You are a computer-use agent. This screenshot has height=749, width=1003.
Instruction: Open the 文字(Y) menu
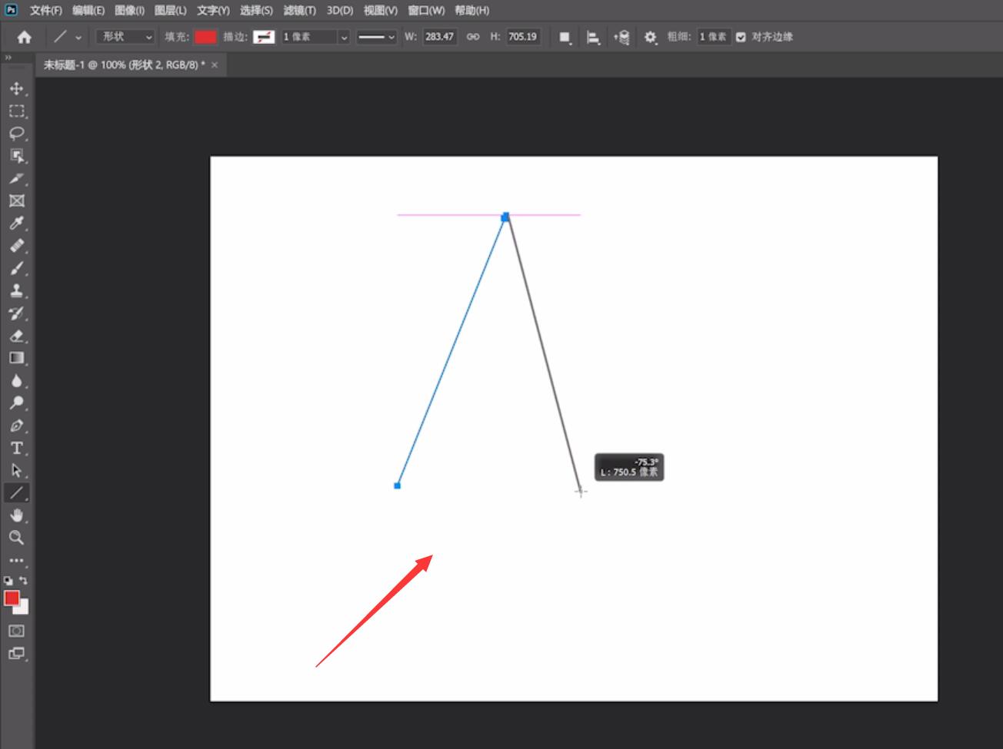(213, 10)
